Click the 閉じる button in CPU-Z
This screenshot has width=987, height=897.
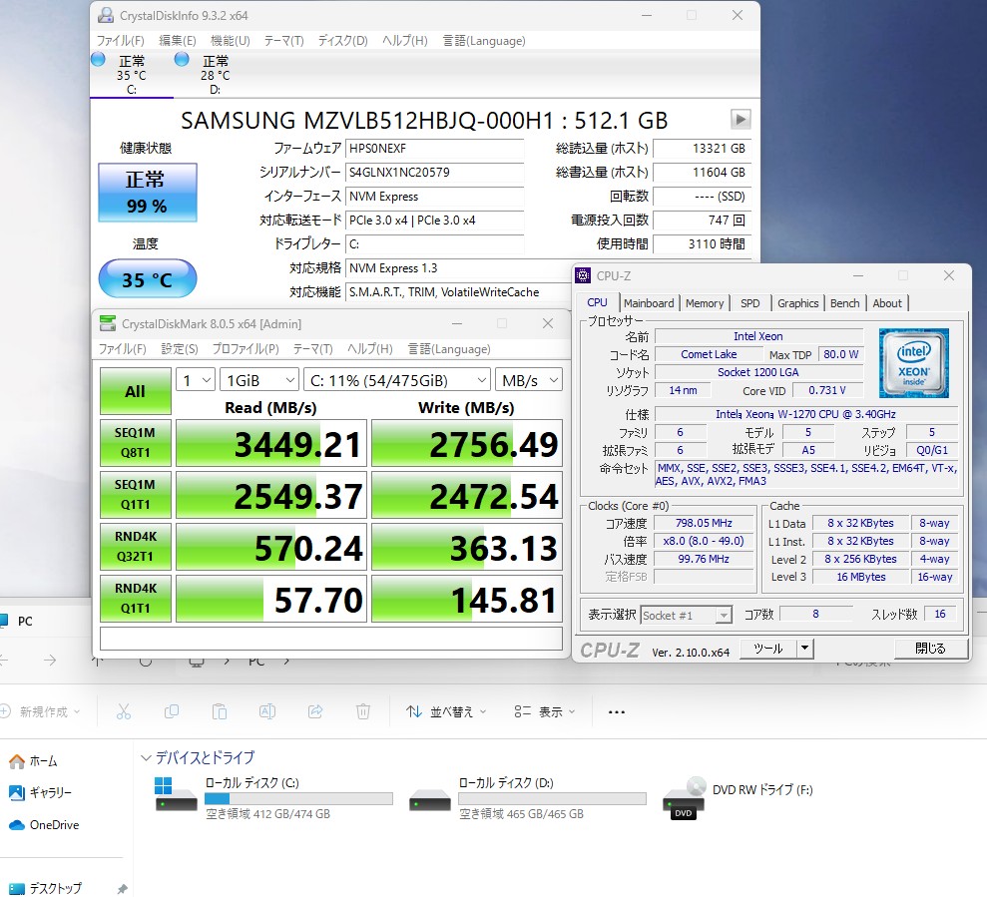tap(930, 648)
